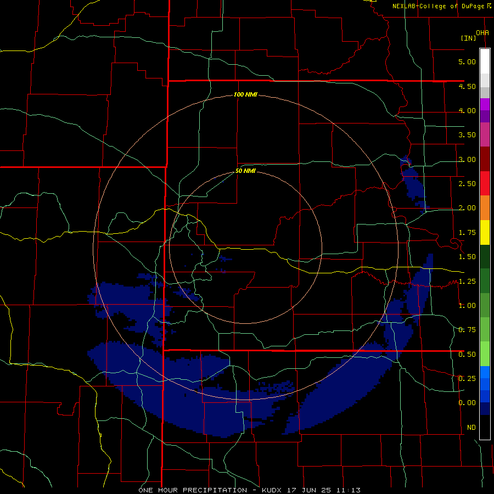494x494 pixels.
Task: Click the 0.25 legend value
Action: 467,379
